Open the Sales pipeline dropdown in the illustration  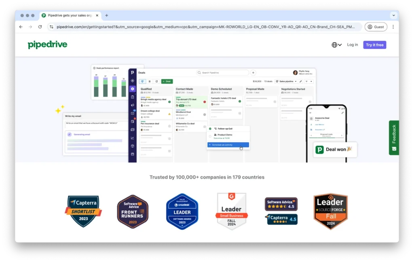click(x=286, y=81)
